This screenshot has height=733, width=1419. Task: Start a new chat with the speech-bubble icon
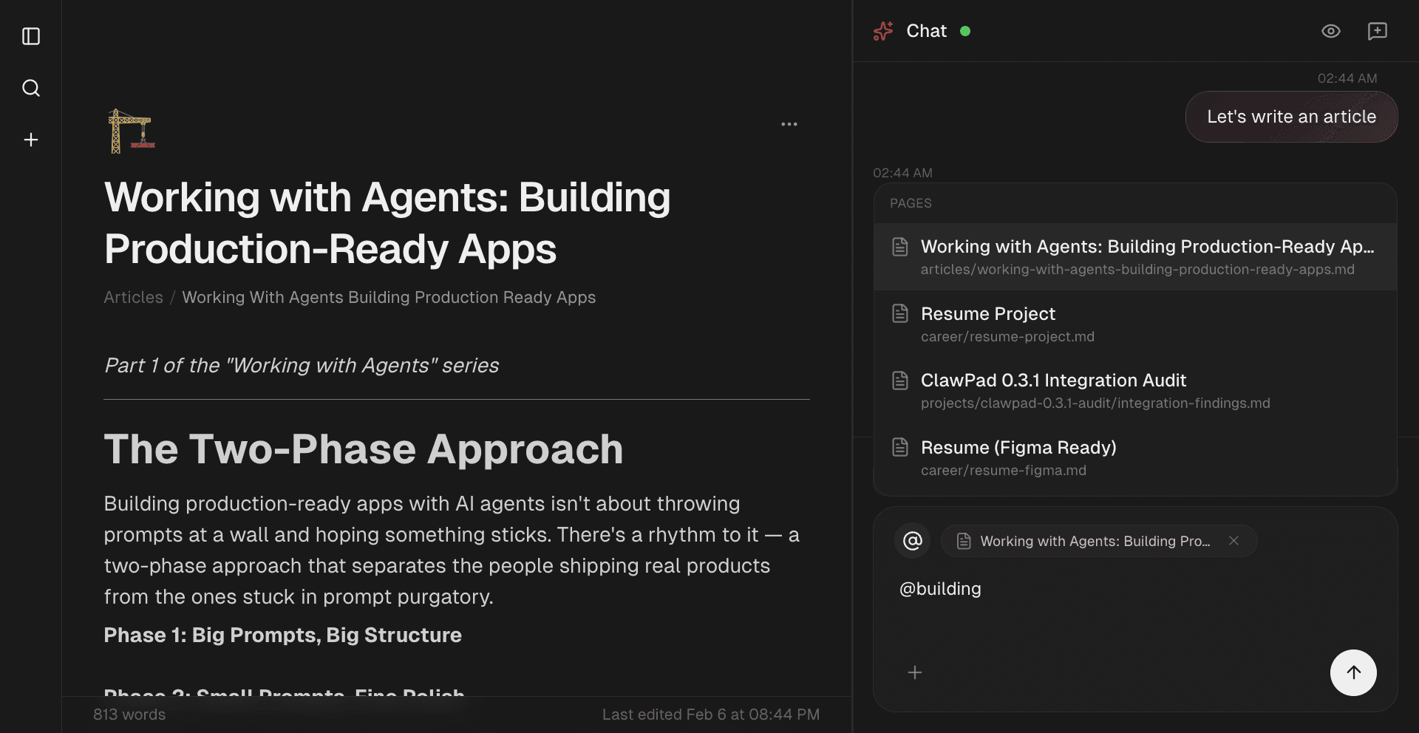pos(1378,31)
